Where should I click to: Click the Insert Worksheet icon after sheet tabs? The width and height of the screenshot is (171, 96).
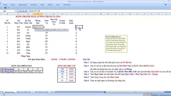coord(52,92)
